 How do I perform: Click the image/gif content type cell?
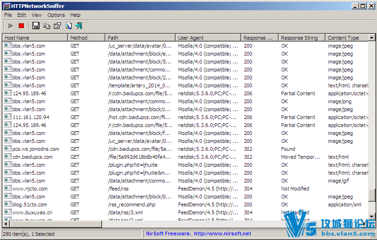pos(338,181)
